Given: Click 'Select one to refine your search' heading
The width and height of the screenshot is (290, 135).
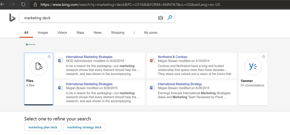Looking at the screenshot, I should point(57,119).
